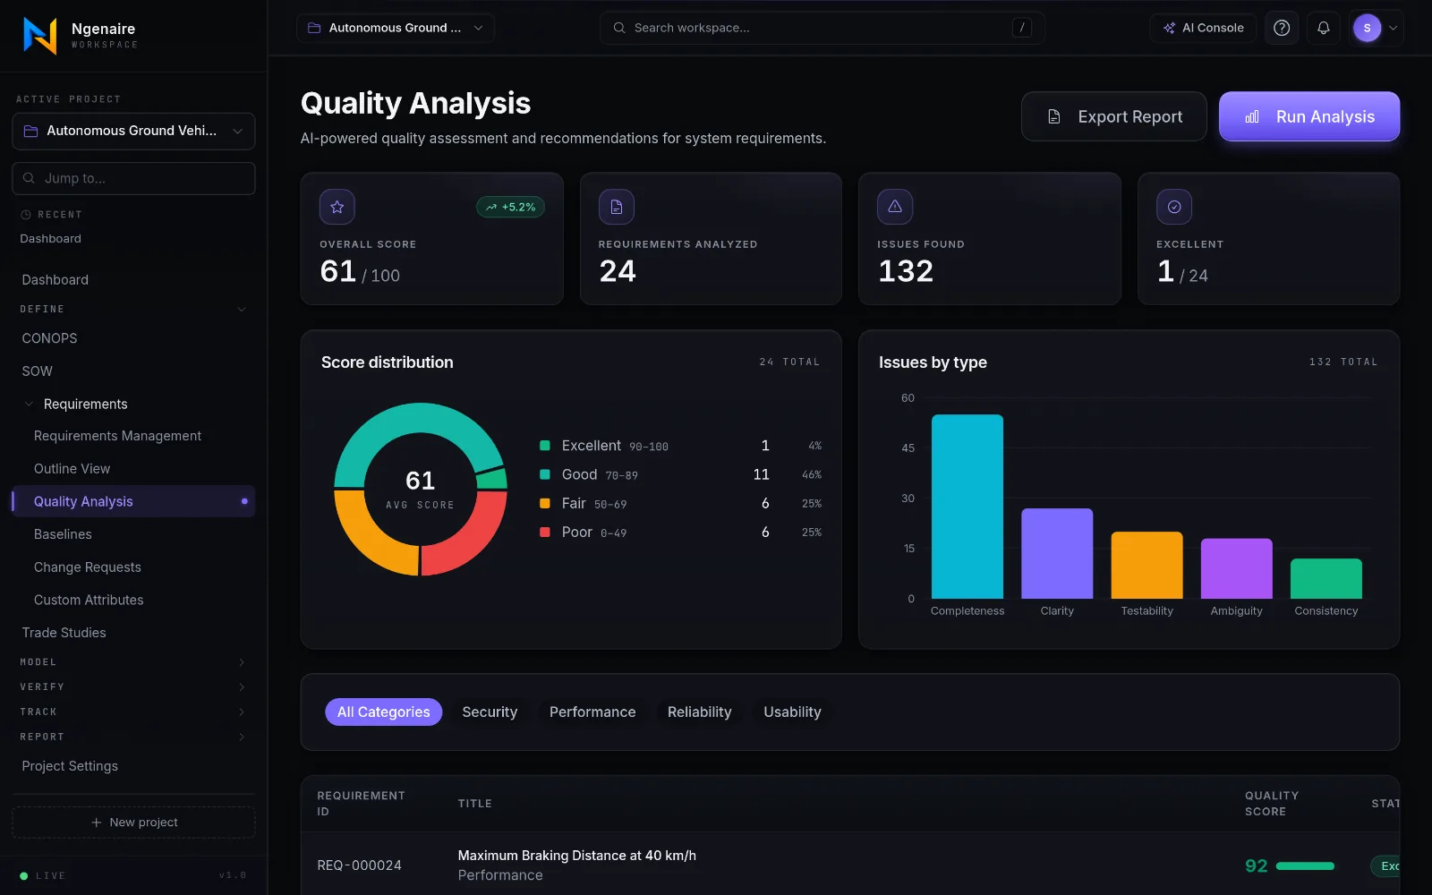Filter by Performance category
1432x895 pixels.
pyautogui.click(x=592, y=712)
